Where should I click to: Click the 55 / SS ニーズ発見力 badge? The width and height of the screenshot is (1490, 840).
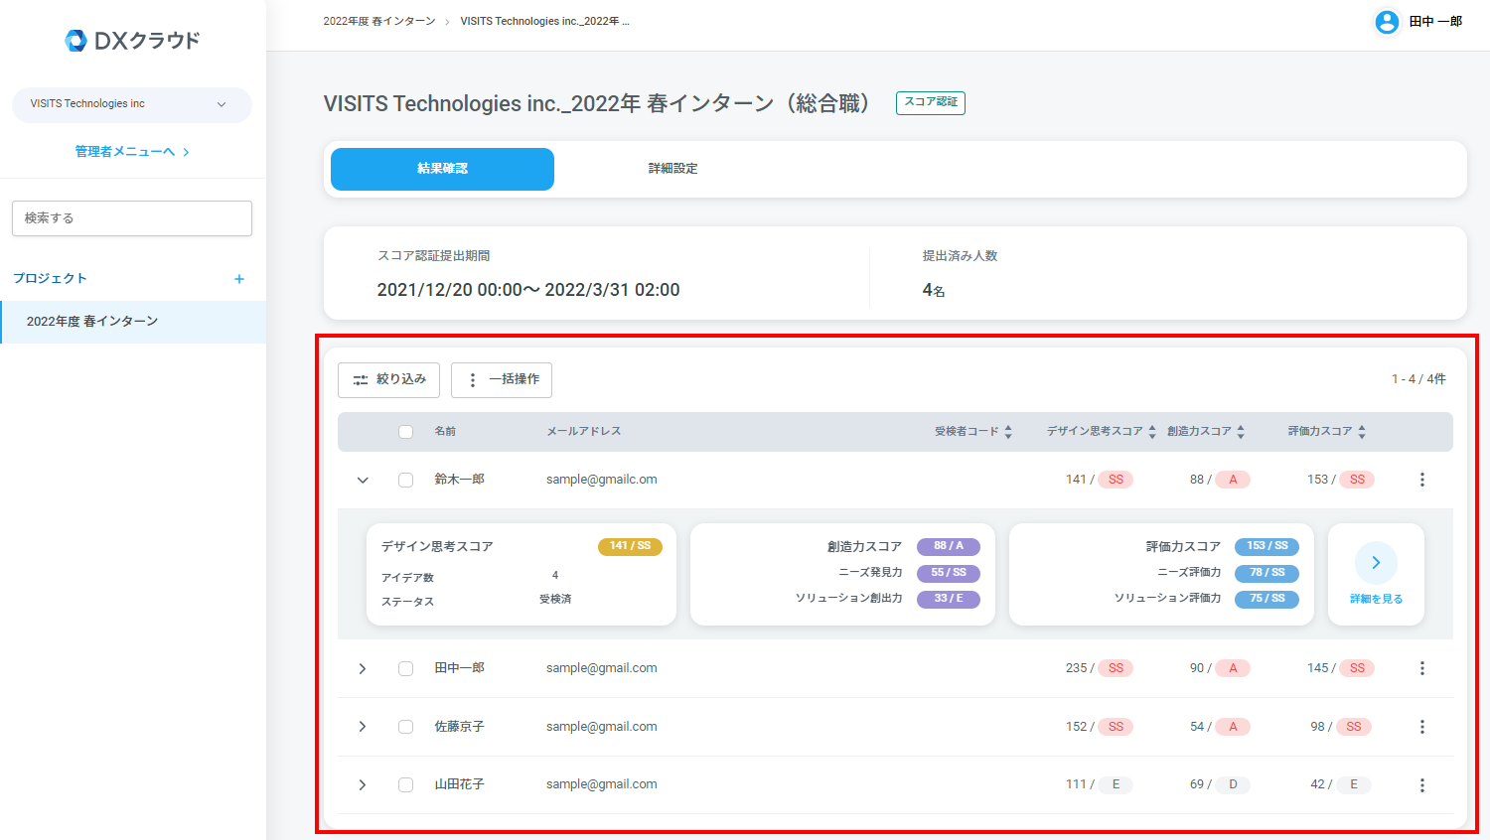pos(949,573)
